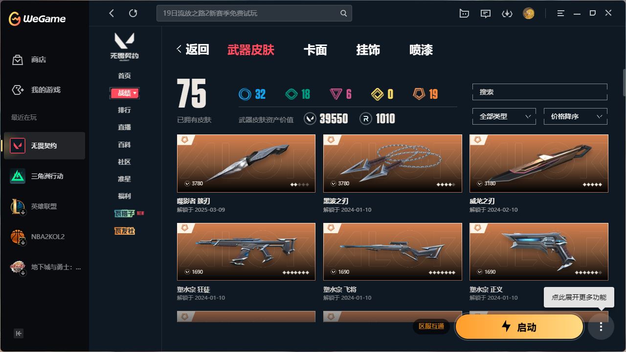Open the 价格降序 sort dropdown

point(576,116)
